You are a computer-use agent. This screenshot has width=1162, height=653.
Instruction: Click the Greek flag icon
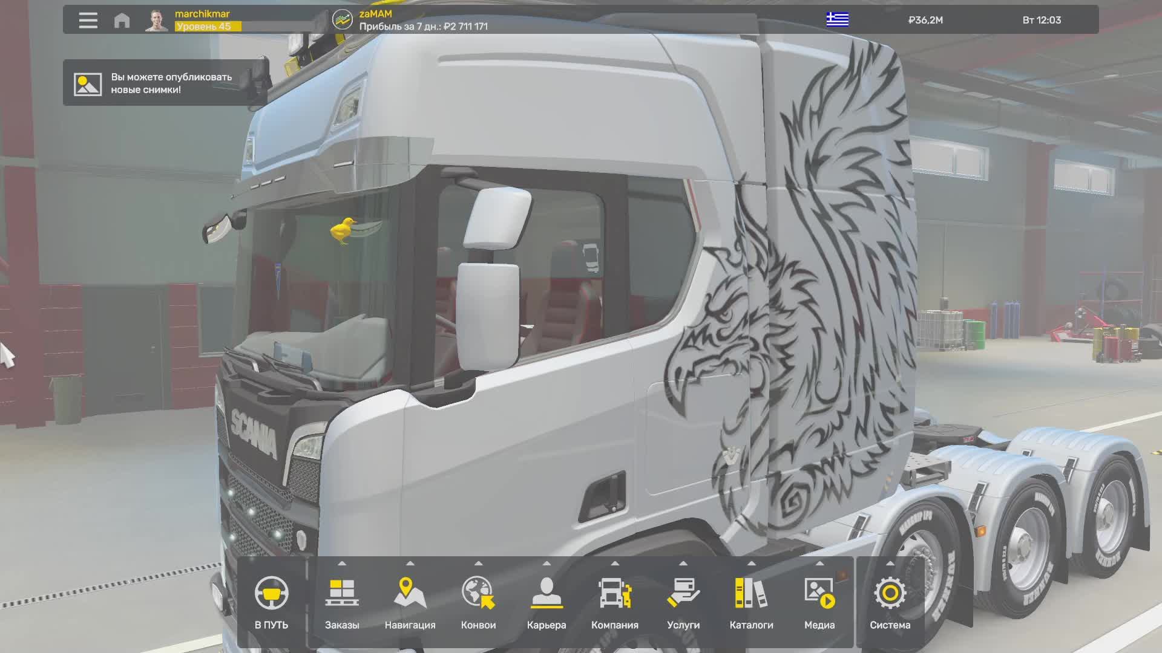click(x=838, y=20)
